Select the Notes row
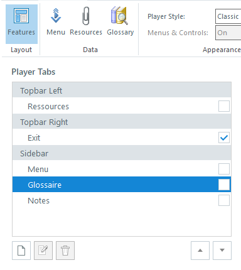This screenshot has width=241, height=270. point(122,200)
